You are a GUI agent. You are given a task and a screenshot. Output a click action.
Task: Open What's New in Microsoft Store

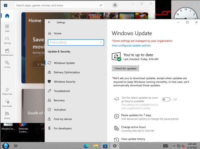point(7,91)
